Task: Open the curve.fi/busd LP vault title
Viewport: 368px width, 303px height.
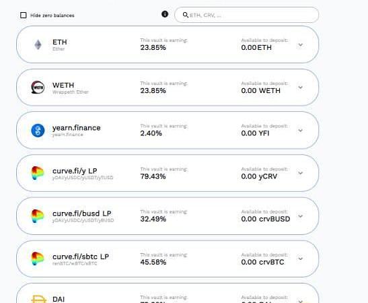Action: [82, 213]
